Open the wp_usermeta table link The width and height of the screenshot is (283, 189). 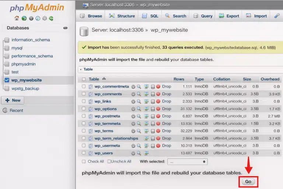click(x=107, y=146)
